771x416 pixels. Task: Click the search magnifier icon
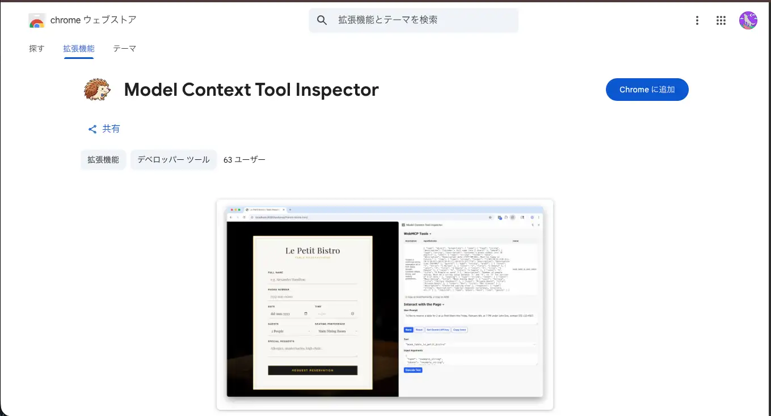pos(322,20)
